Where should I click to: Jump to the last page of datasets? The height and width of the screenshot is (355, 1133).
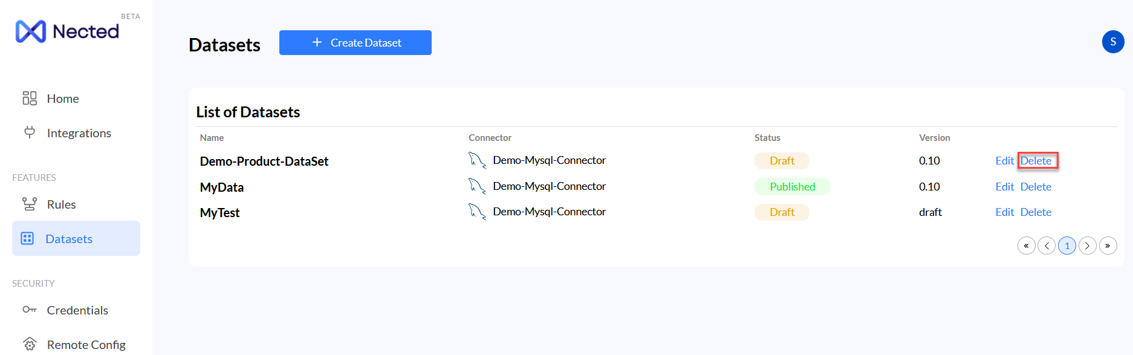coord(1108,246)
